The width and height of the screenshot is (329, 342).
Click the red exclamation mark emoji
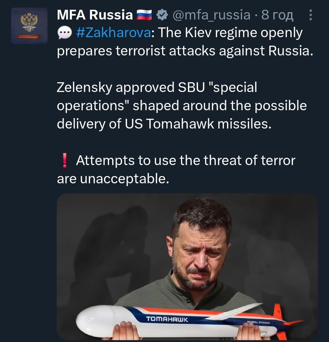click(64, 160)
